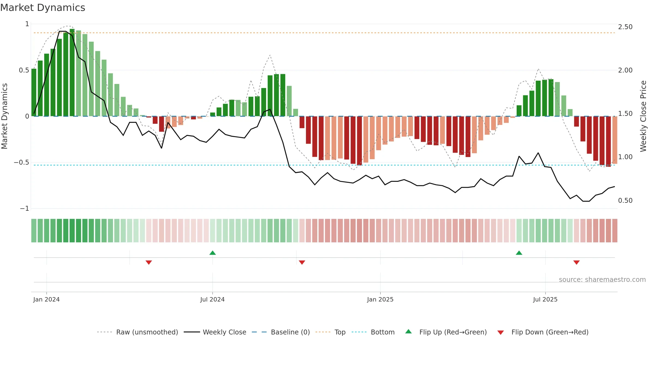655x368 pixels.
Task: Click the Market Dynamics chart title
Action: click(43, 8)
